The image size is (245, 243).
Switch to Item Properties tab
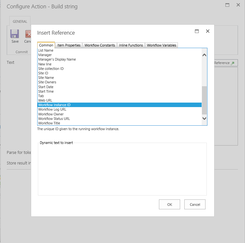(69, 45)
